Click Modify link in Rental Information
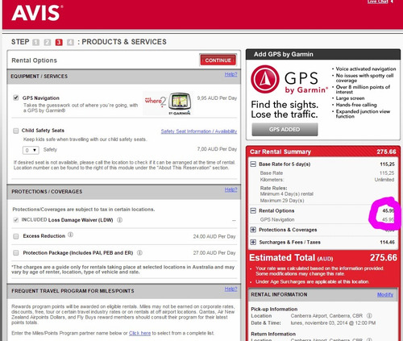Image resolution: width=403 pixels, height=341 pixels. (385, 294)
